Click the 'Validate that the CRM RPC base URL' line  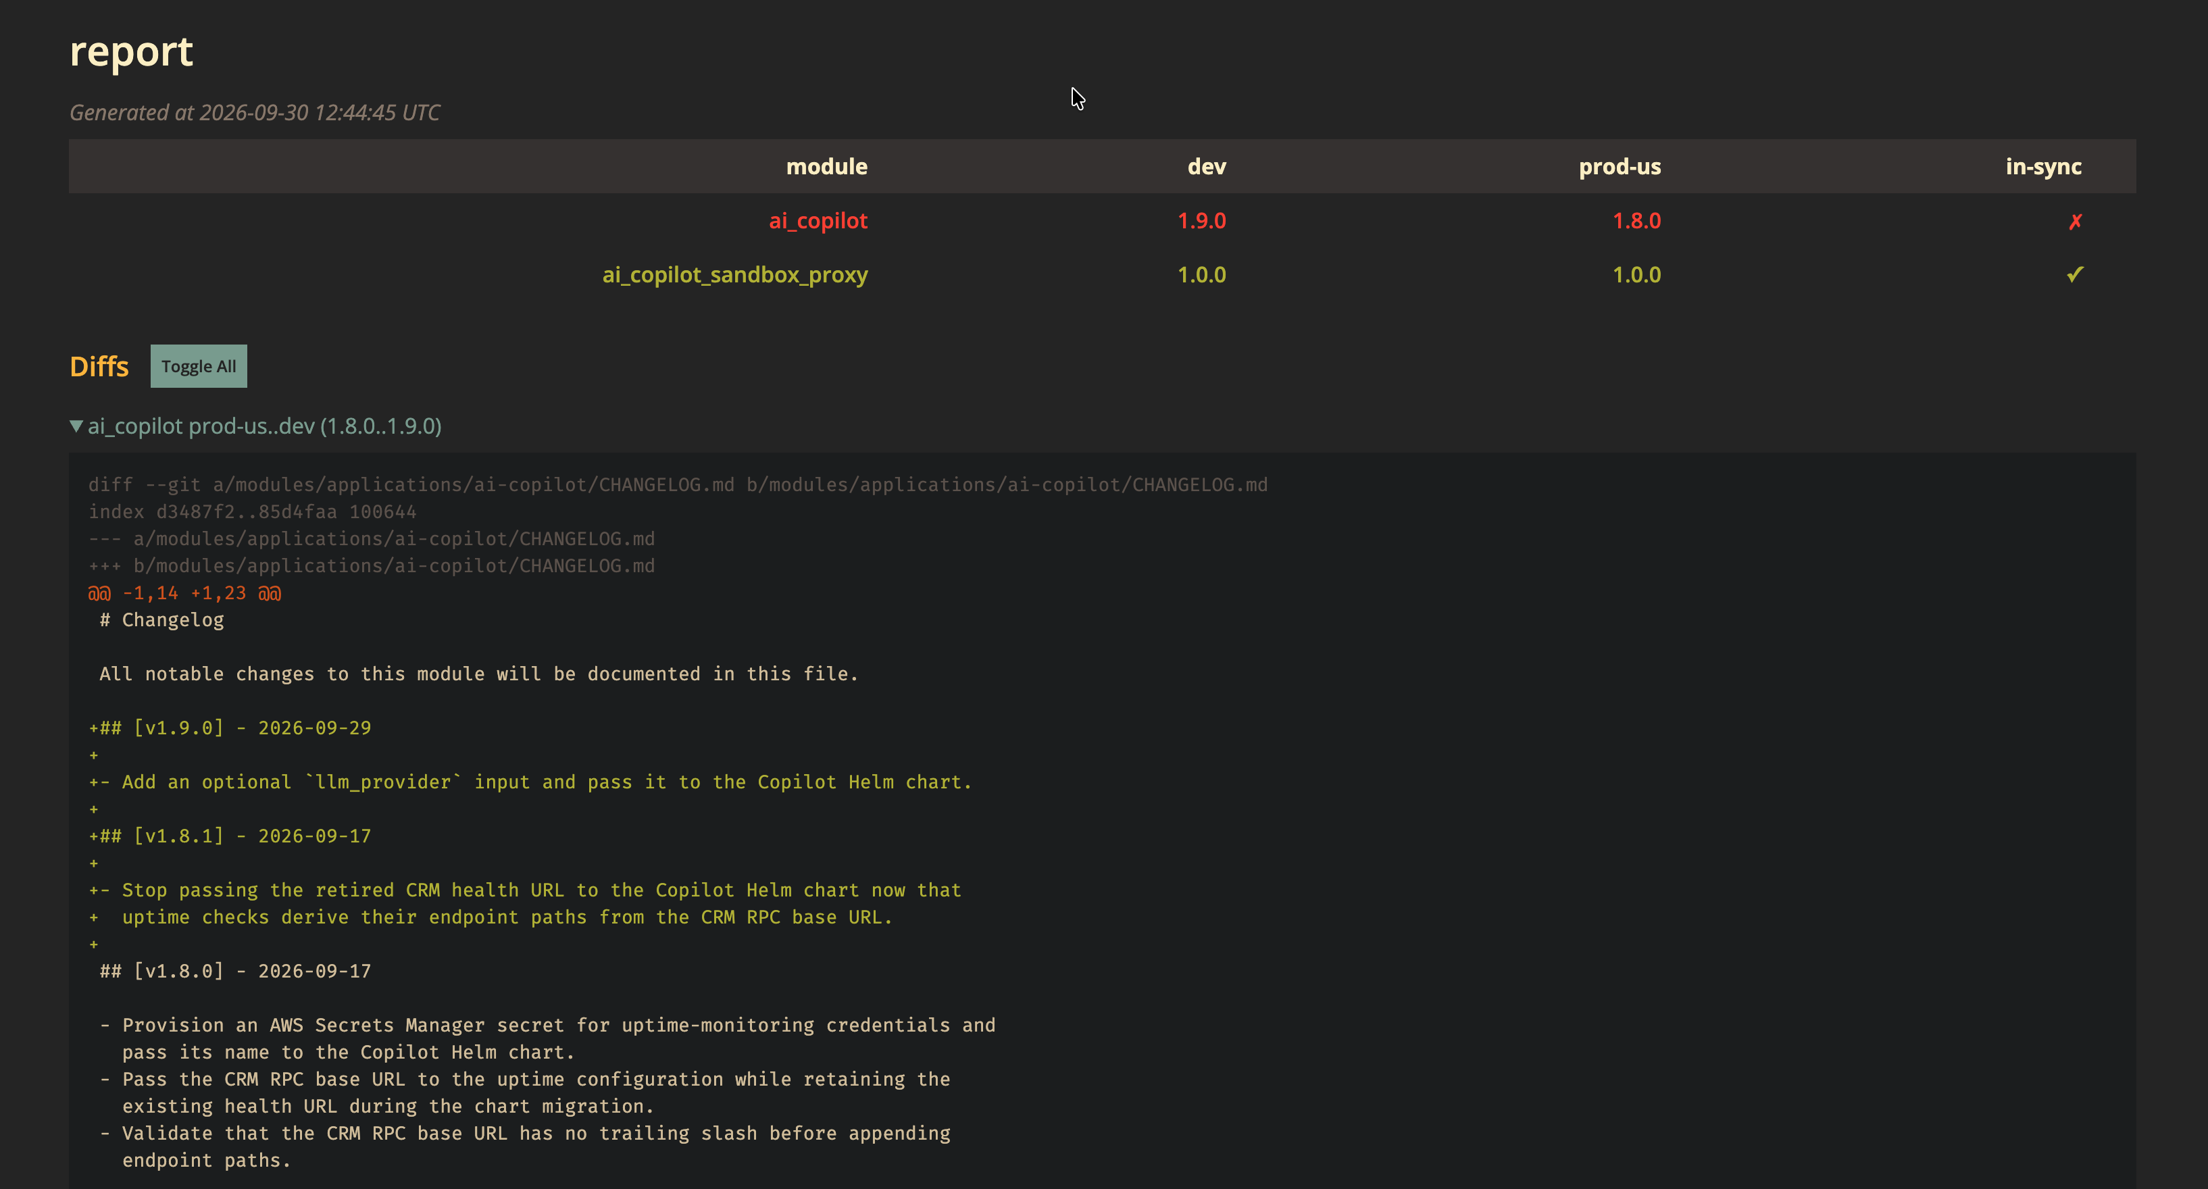click(526, 1134)
